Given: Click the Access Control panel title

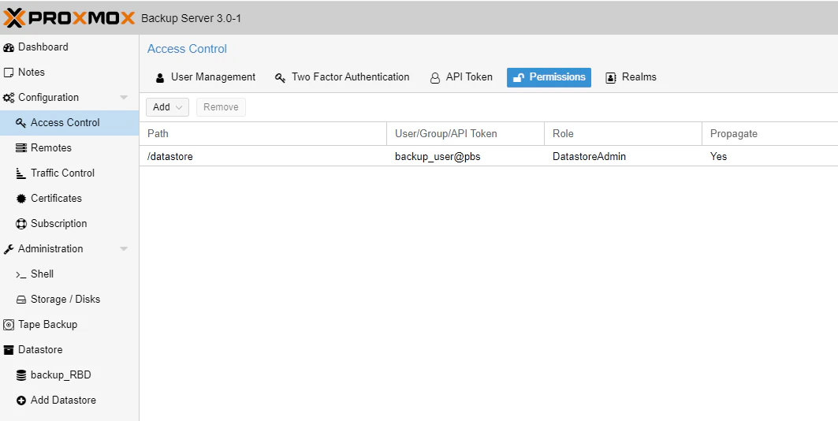Looking at the screenshot, I should [x=187, y=49].
